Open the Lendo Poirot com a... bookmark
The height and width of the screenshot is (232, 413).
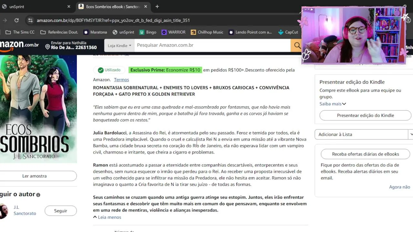pos(250,32)
